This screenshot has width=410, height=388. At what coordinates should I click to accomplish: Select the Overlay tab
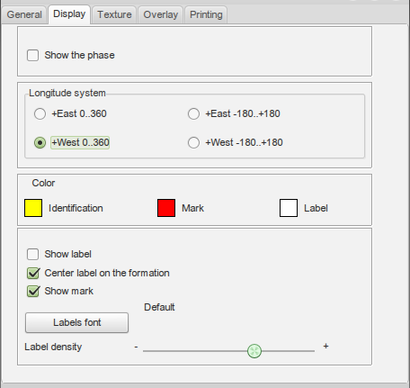point(160,14)
